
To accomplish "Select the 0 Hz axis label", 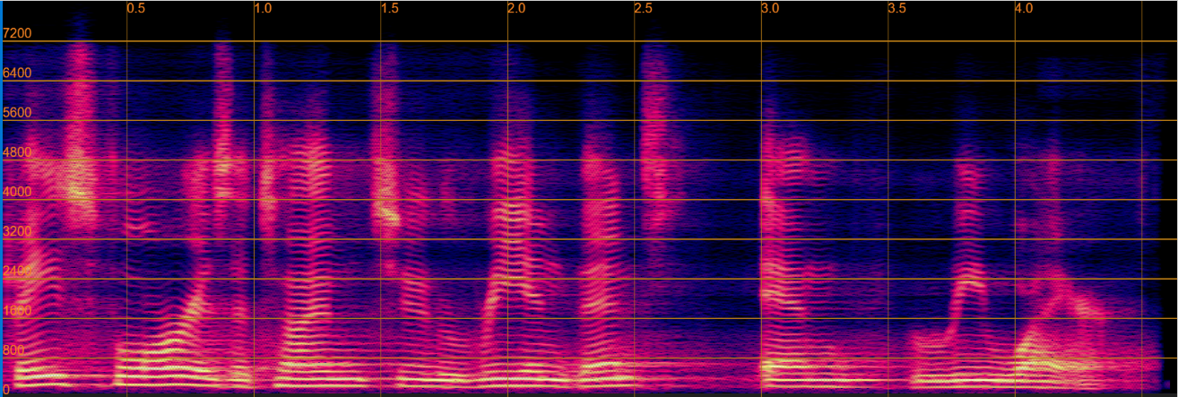I will (8, 388).
